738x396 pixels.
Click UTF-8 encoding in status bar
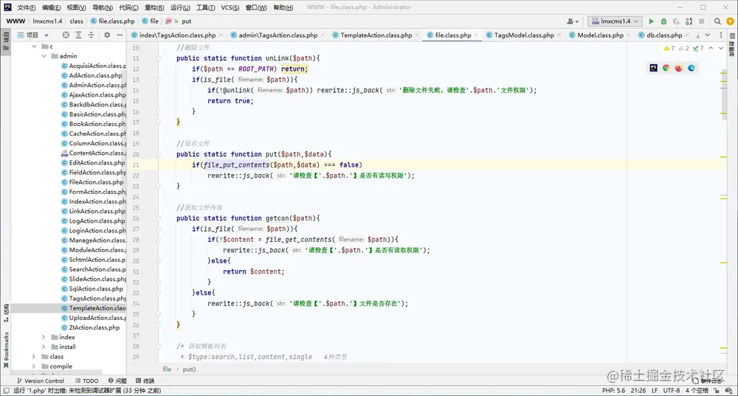671,390
